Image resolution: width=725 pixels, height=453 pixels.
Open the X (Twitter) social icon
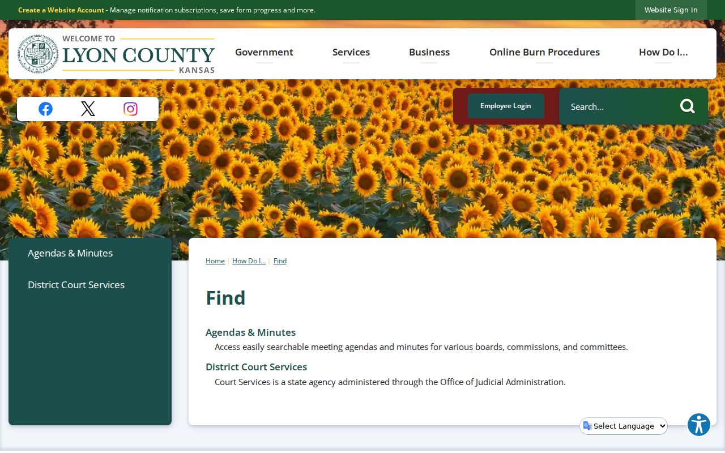(x=88, y=109)
